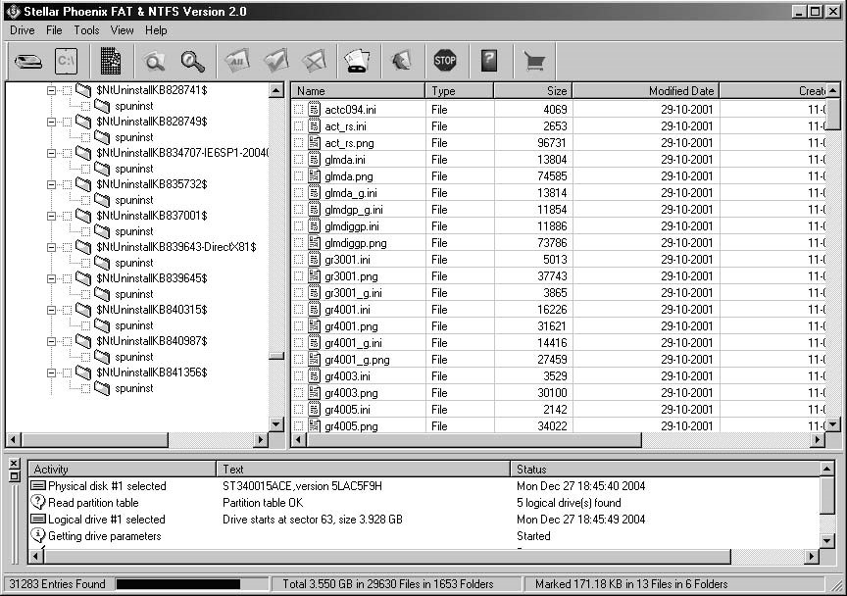847x596 pixels.
Task: Collapse the $NtUninstallKB841356$ tree node
Action: [51, 372]
